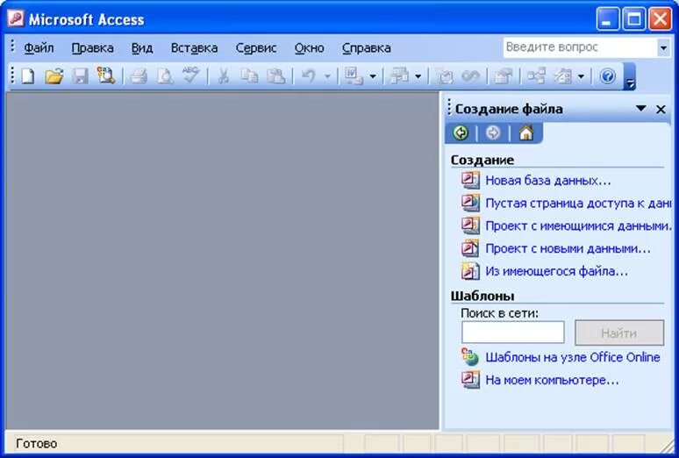
Task: Click the Print Preview toolbar icon
Action: 165,76
